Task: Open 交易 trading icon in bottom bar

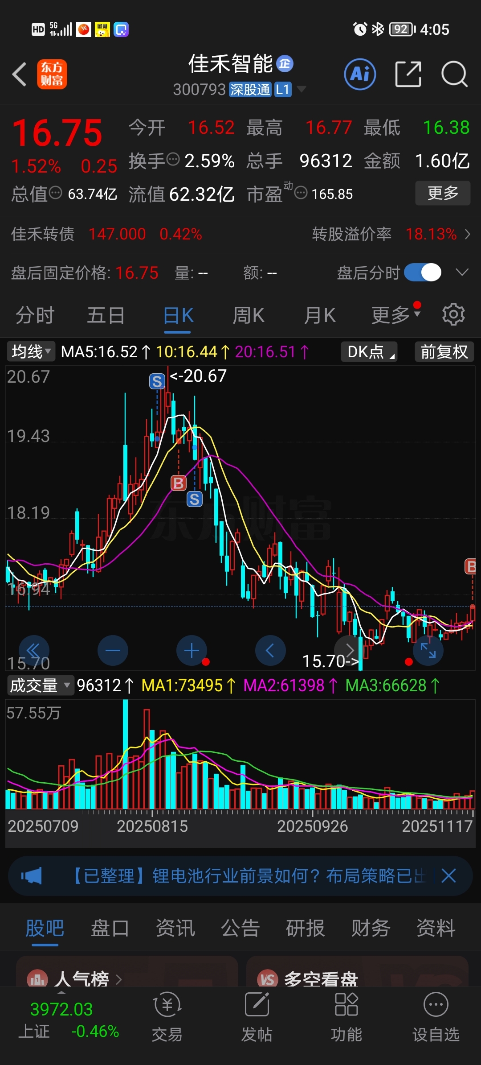Action: coord(167,1017)
